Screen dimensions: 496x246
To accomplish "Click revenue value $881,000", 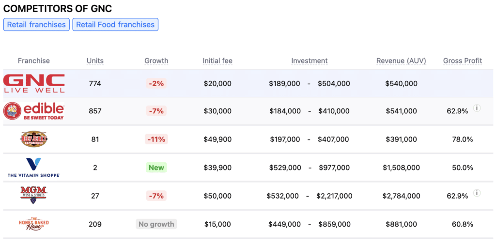I will (402, 224).
